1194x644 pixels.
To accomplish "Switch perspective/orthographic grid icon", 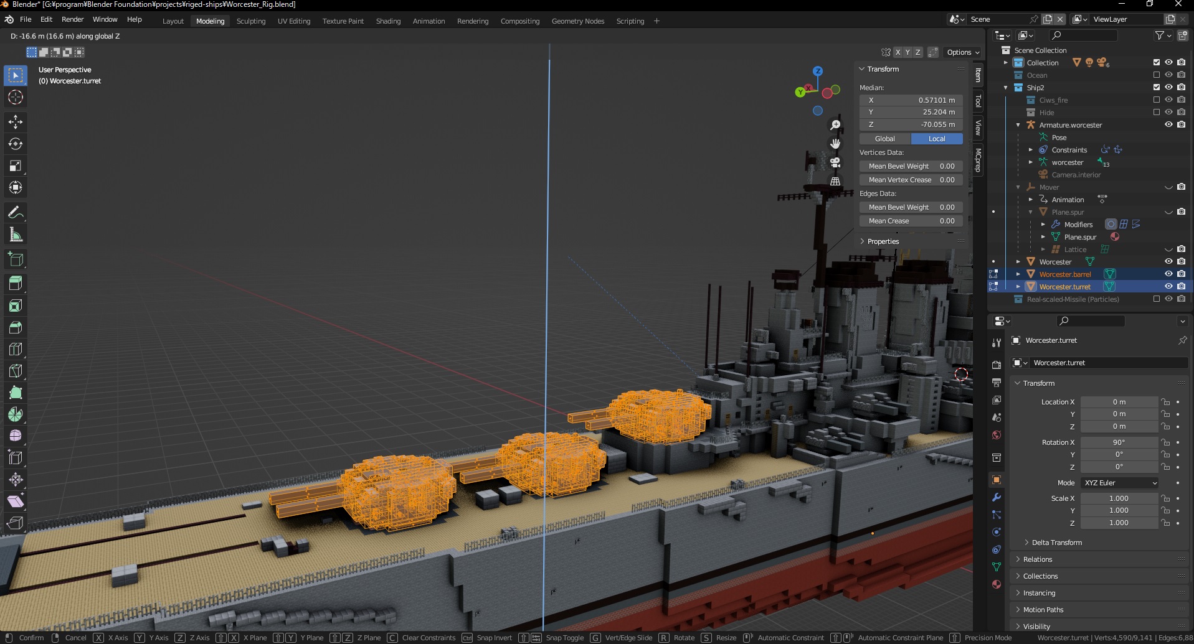I will coord(835,181).
